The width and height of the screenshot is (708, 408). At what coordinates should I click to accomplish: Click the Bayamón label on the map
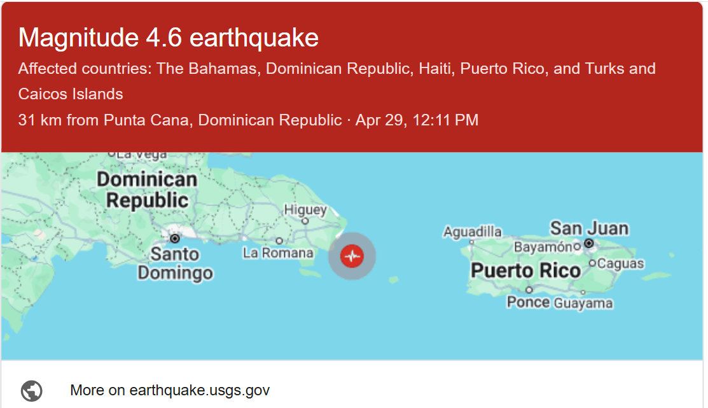click(x=543, y=247)
